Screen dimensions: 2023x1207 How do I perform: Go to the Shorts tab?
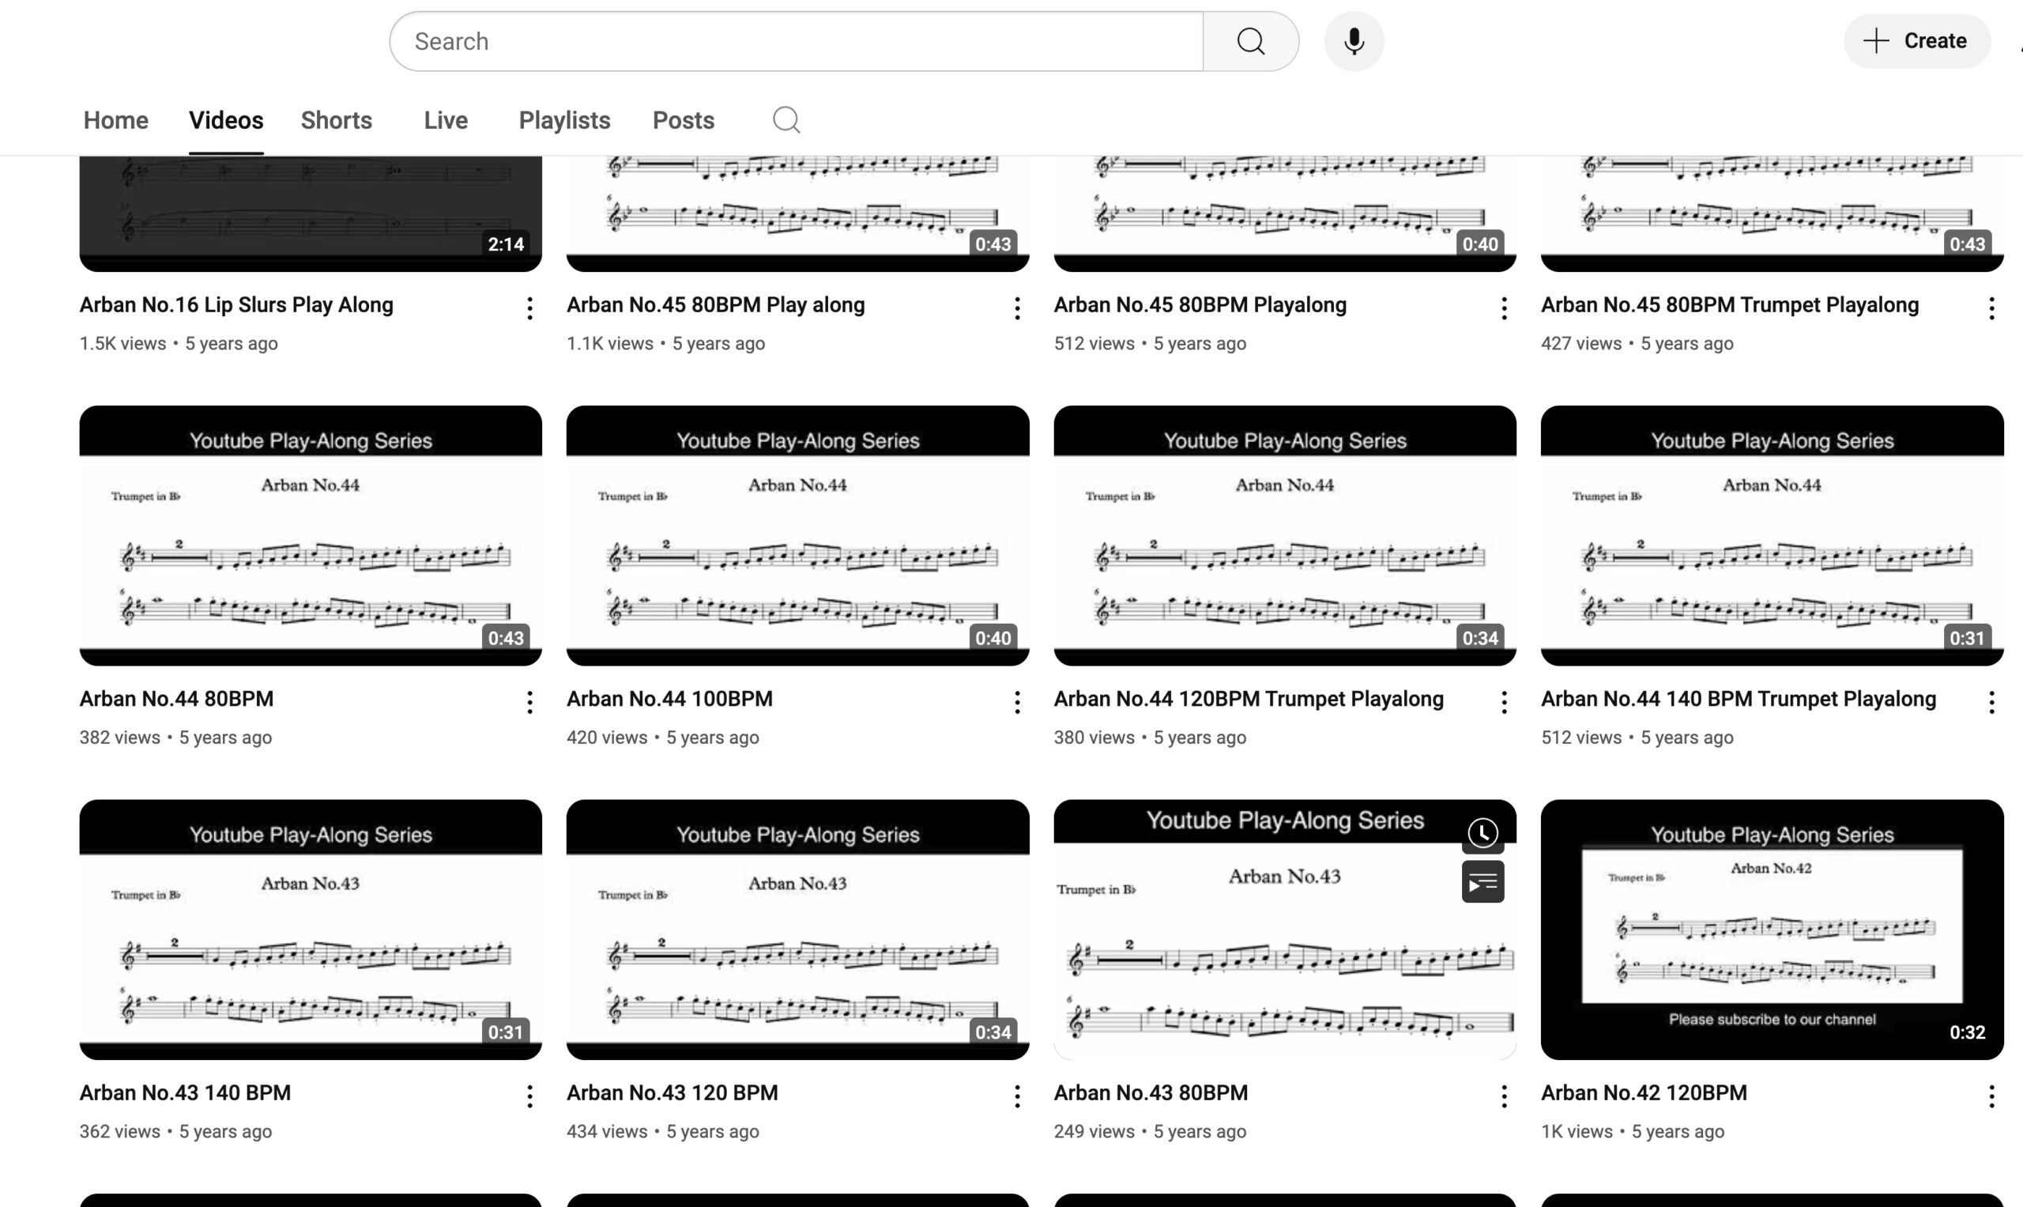336,120
